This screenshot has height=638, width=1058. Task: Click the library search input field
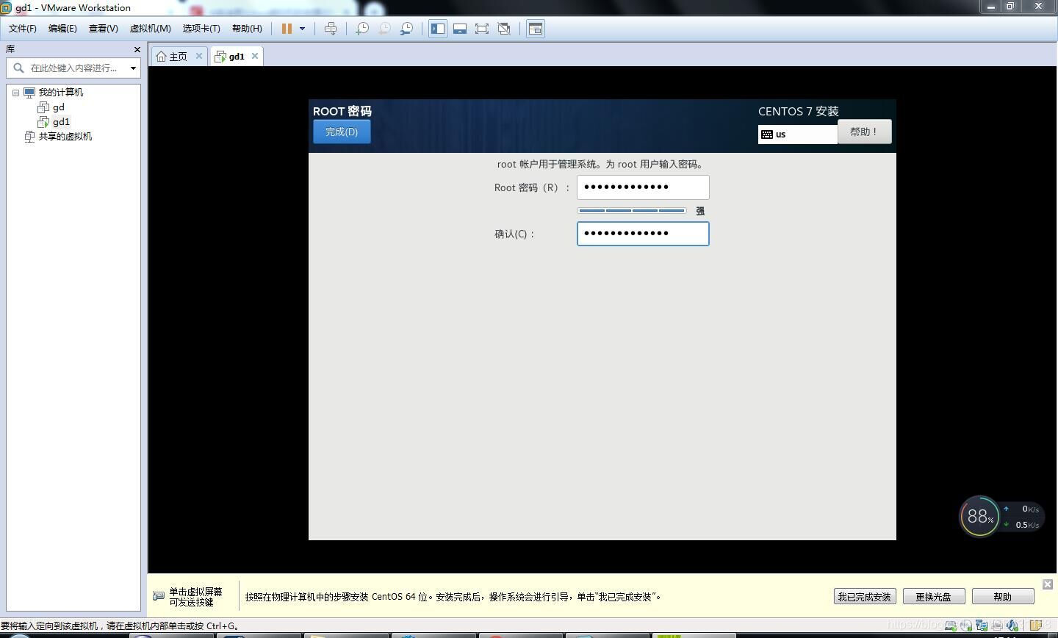pos(73,68)
